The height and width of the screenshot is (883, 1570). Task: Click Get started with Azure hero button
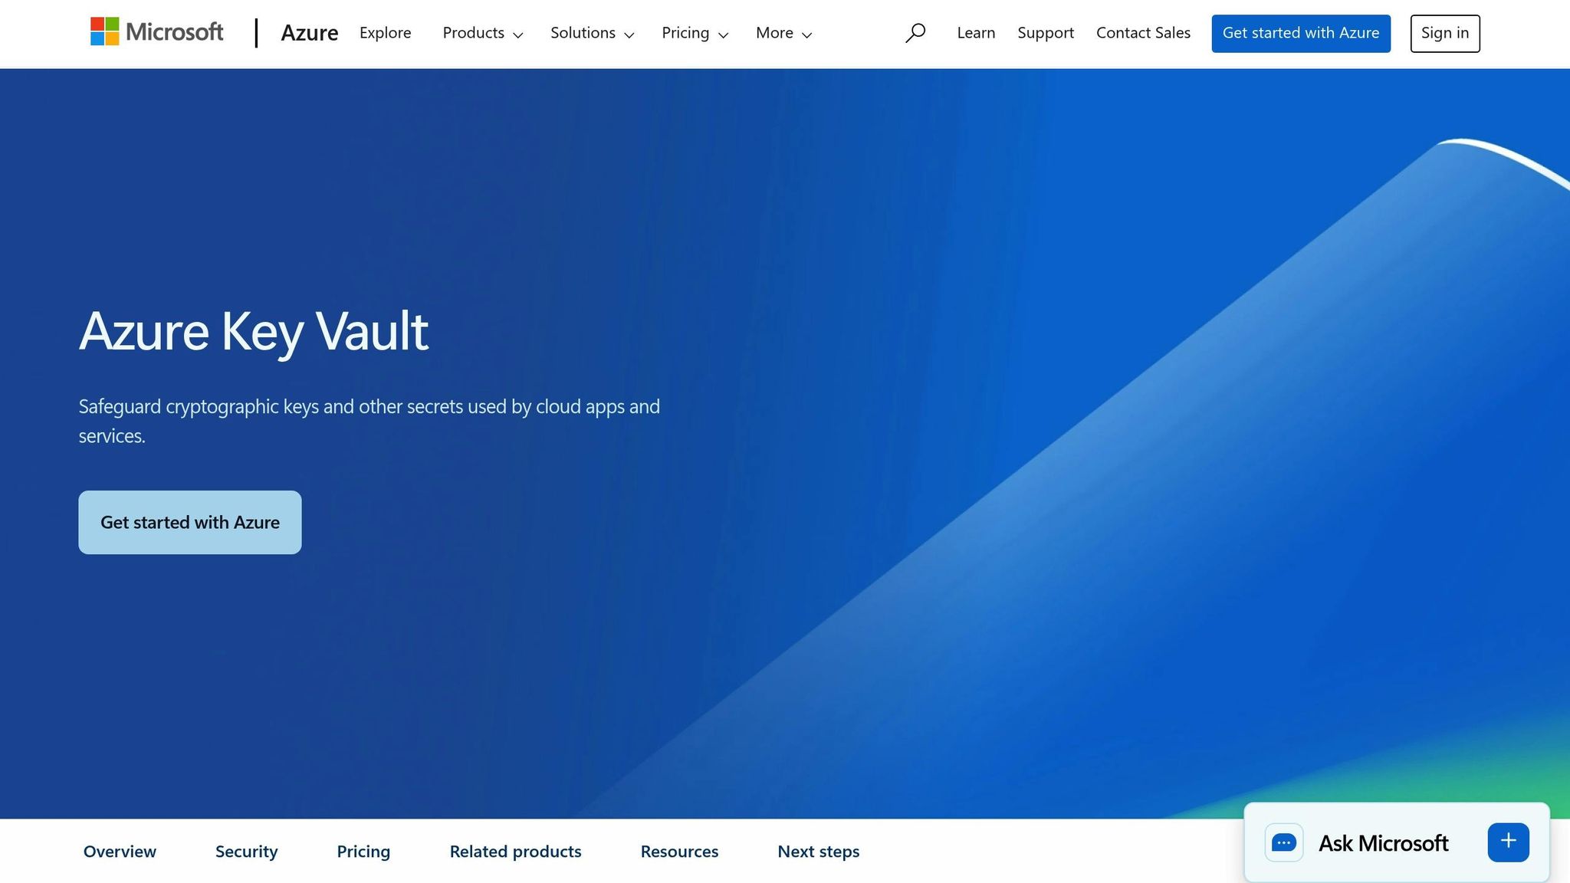tap(189, 522)
